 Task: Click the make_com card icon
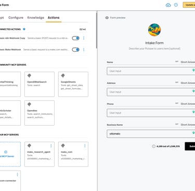pos(63,146)
